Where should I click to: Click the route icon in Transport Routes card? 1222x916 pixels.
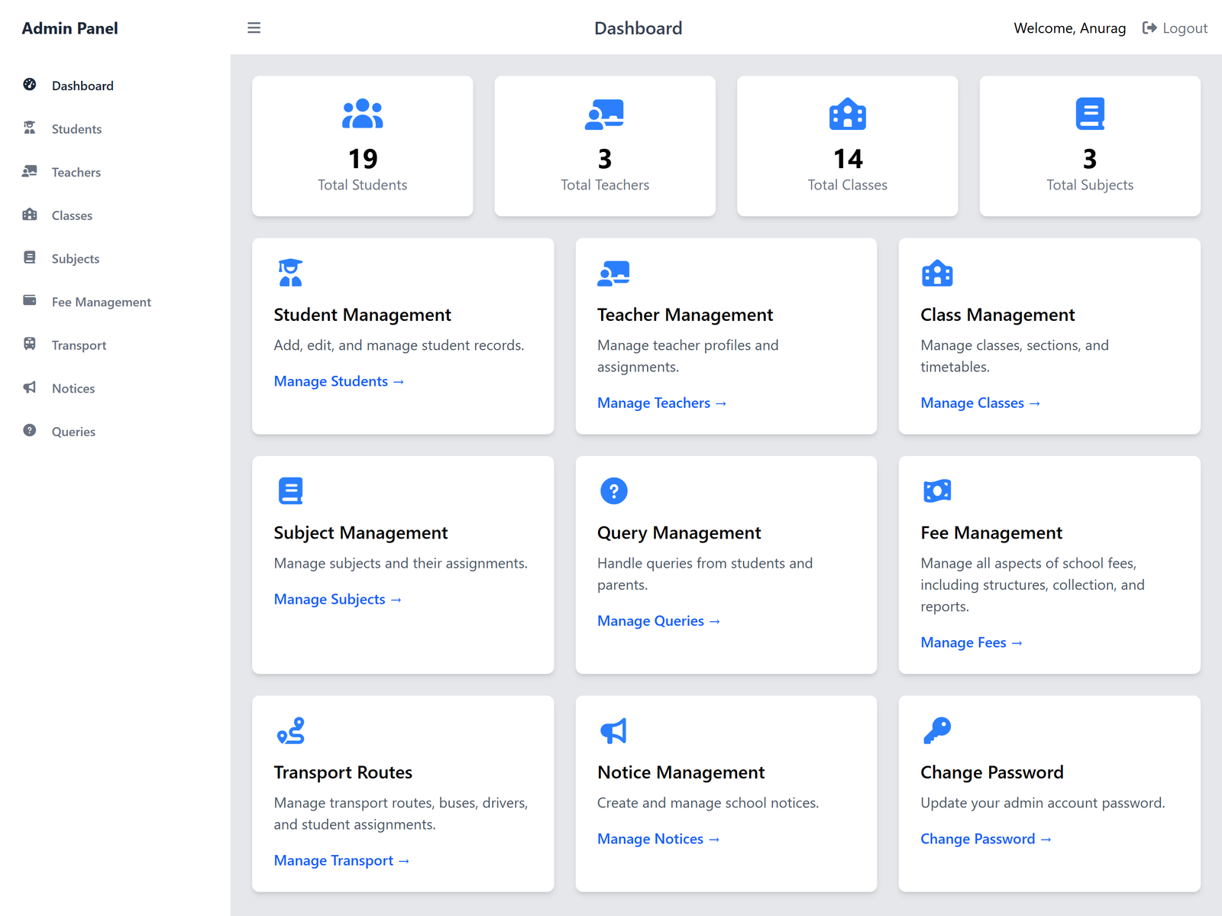290,730
